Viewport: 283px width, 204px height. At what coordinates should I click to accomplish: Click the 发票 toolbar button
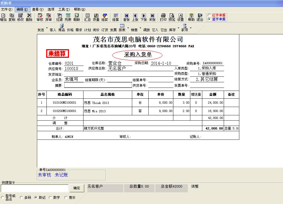(x=113, y=30)
